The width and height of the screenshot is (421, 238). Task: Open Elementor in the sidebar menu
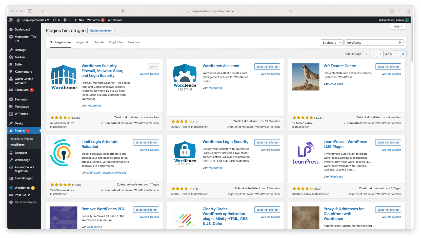[x=22, y=99]
